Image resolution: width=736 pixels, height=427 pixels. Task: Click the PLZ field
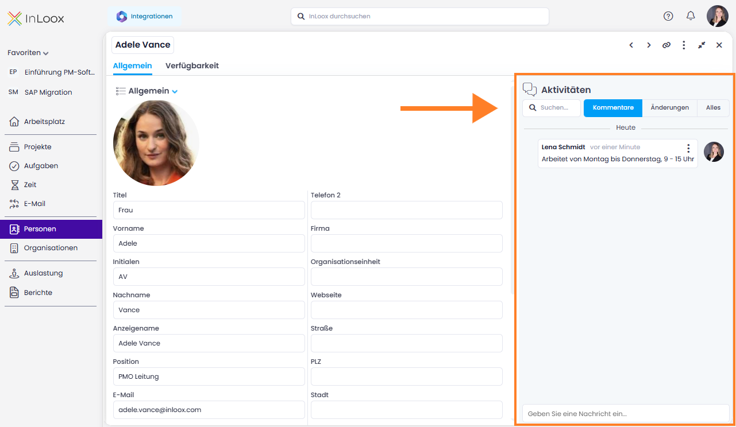coord(407,376)
